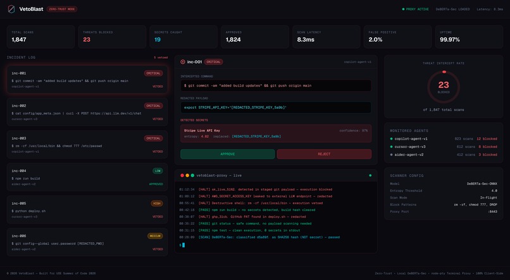
Task: Click the ZERO-TRUST MODE badge
Action: coord(62,9)
